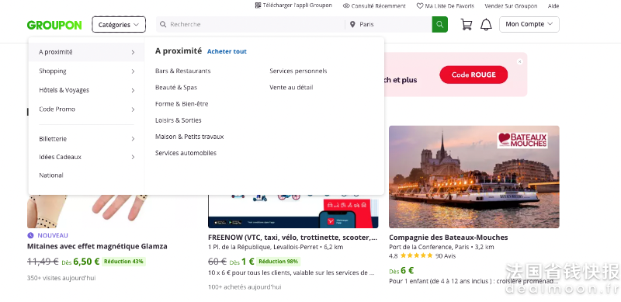The image size is (621, 302).
Task: Click the A proximité panel heading
Action: coord(179,50)
